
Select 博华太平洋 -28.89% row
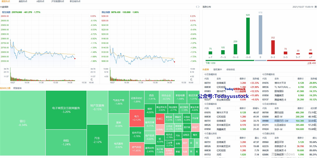pyautogui.click(x=289, y=83)
